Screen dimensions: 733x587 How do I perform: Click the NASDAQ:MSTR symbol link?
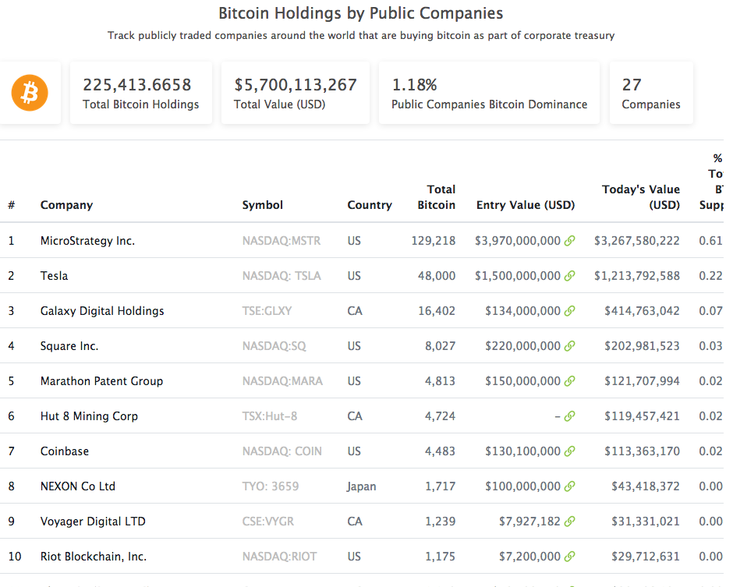(x=282, y=241)
